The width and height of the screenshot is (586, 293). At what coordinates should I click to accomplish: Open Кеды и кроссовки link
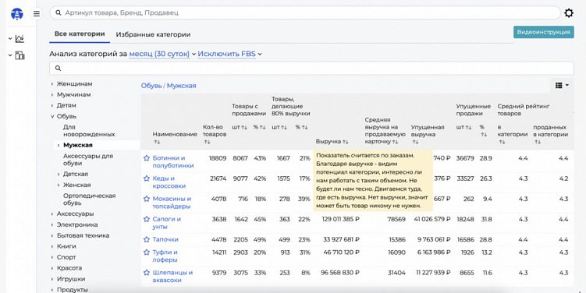click(x=169, y=182)
